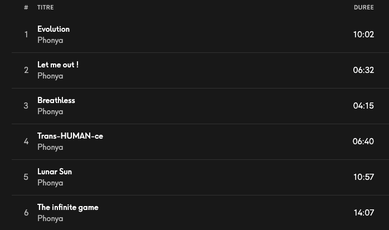Viewport: 389px width, 230px height.
Task: Click Phonya artist link under Evolution
Action: (50, 40)
